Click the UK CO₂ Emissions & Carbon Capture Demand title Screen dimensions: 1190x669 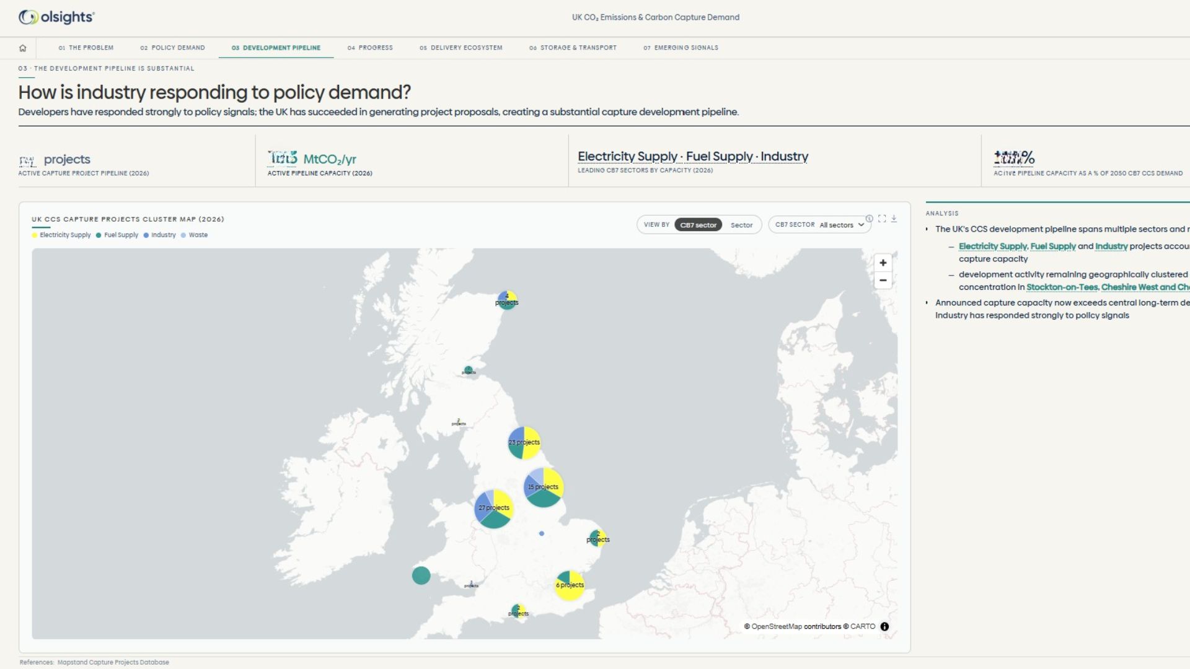pos(656,17)
